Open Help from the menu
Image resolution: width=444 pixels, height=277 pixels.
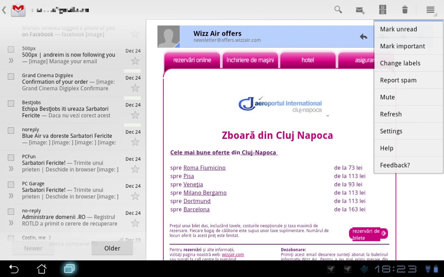point(409,148)
